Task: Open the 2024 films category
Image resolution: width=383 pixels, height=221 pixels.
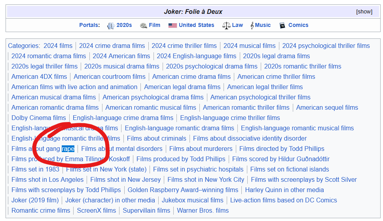Action: [x=58, y=46]
